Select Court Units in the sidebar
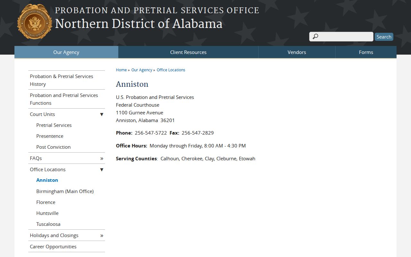Image resolution: width=411 pixels, height=257 pixels. click(x=42, y=114)
